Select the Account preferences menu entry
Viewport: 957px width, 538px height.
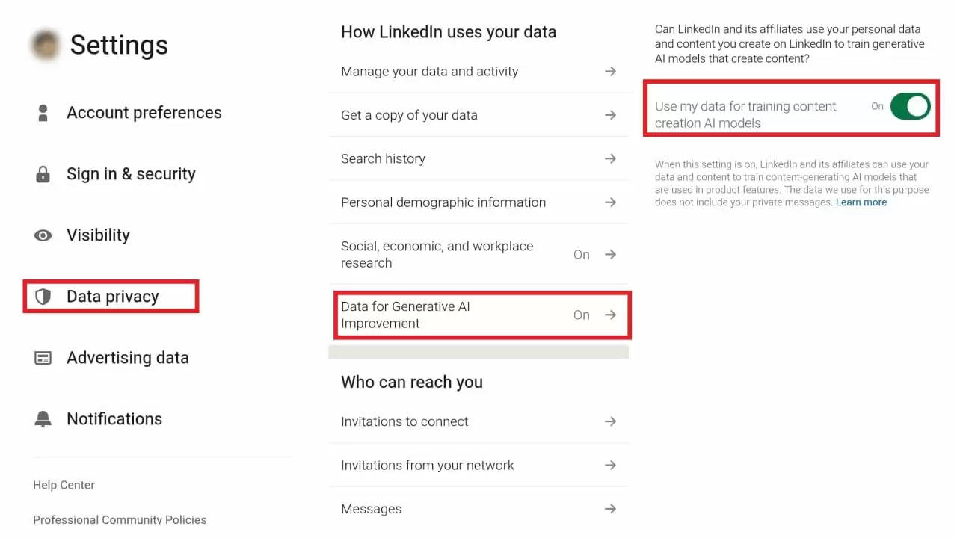pos(144,112)
